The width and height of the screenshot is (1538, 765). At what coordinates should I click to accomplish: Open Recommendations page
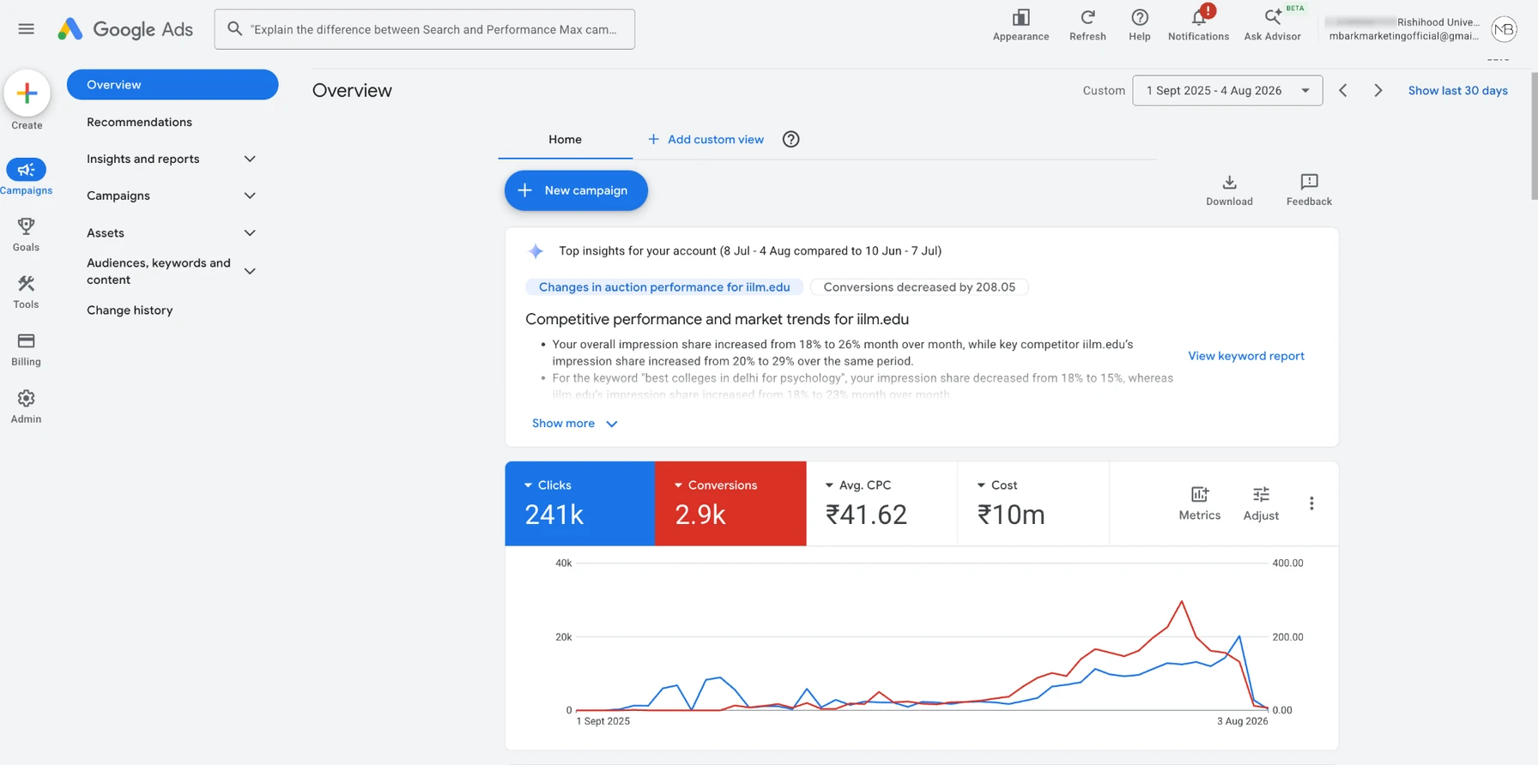point(139,122)
